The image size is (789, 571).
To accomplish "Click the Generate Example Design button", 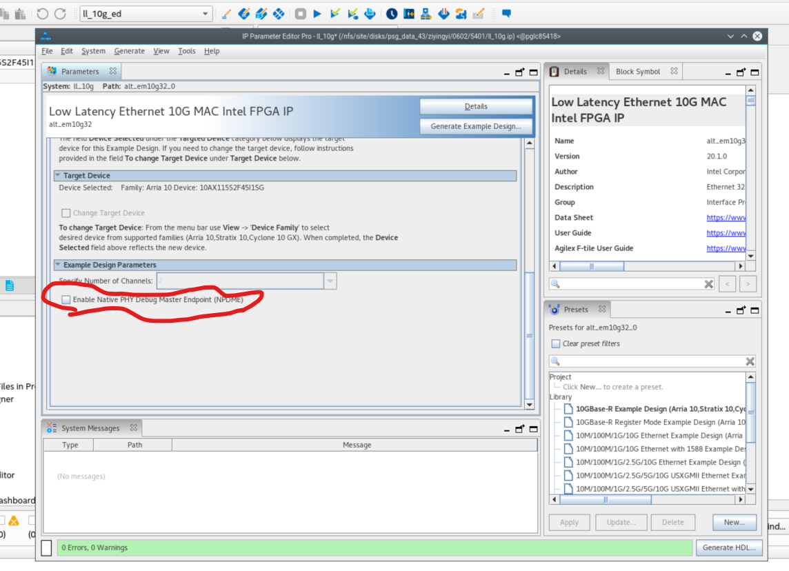I will pyautogui.click(x=476, y=126).
